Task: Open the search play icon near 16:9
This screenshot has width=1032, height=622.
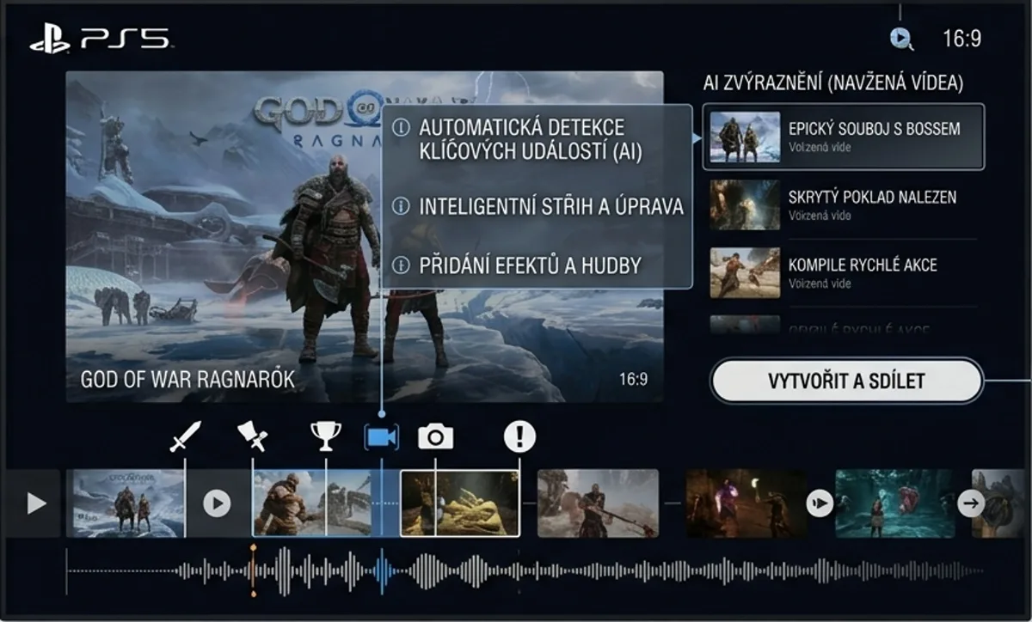Action: click(x=900, y=38)
